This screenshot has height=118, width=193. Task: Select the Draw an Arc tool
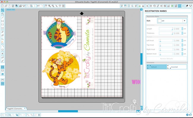(2, 46)
